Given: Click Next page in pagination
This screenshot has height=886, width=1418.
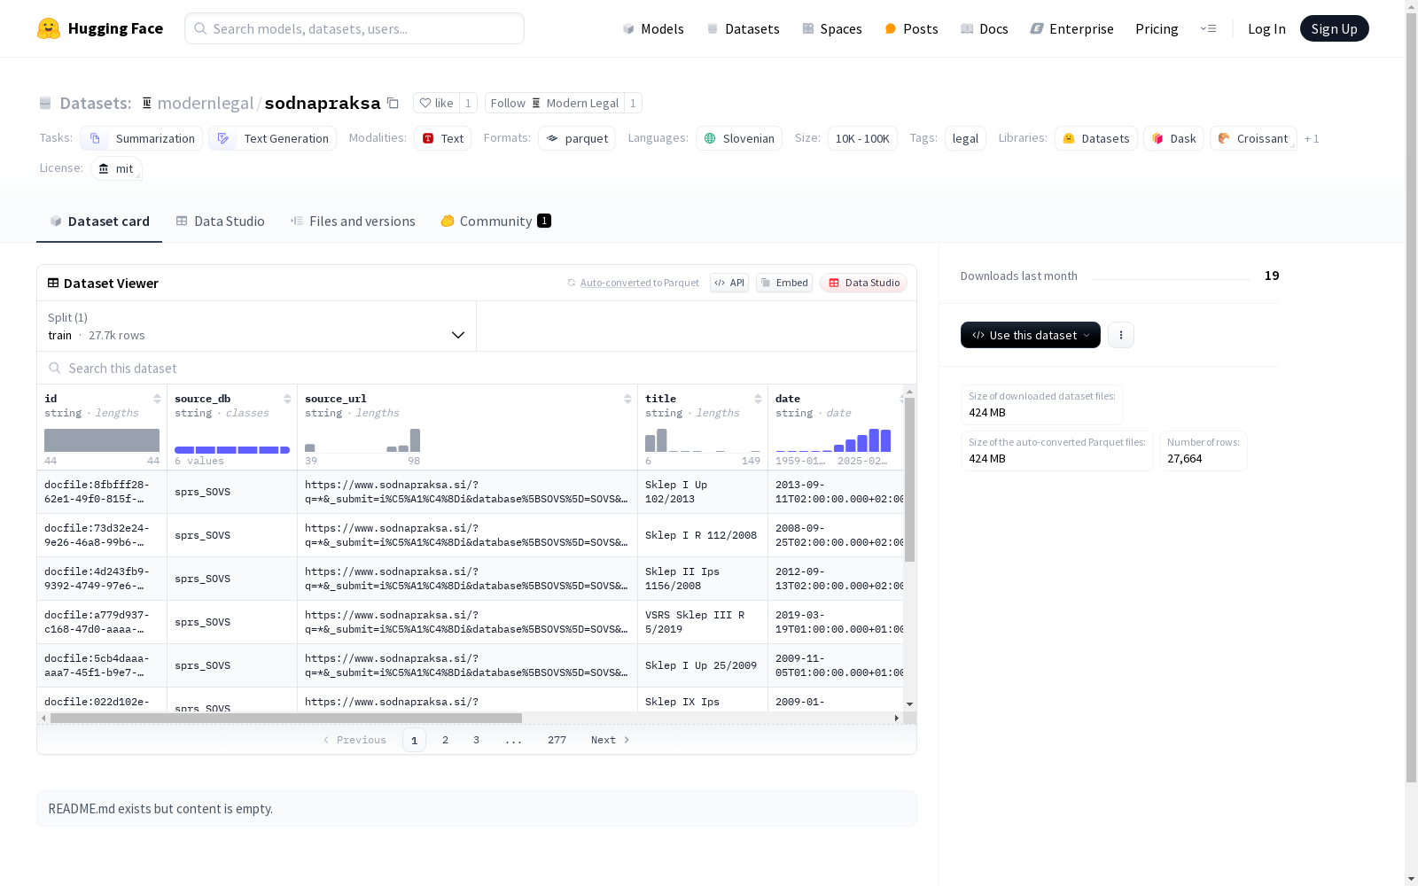Looking at the screenshot, I should [611, 740].
